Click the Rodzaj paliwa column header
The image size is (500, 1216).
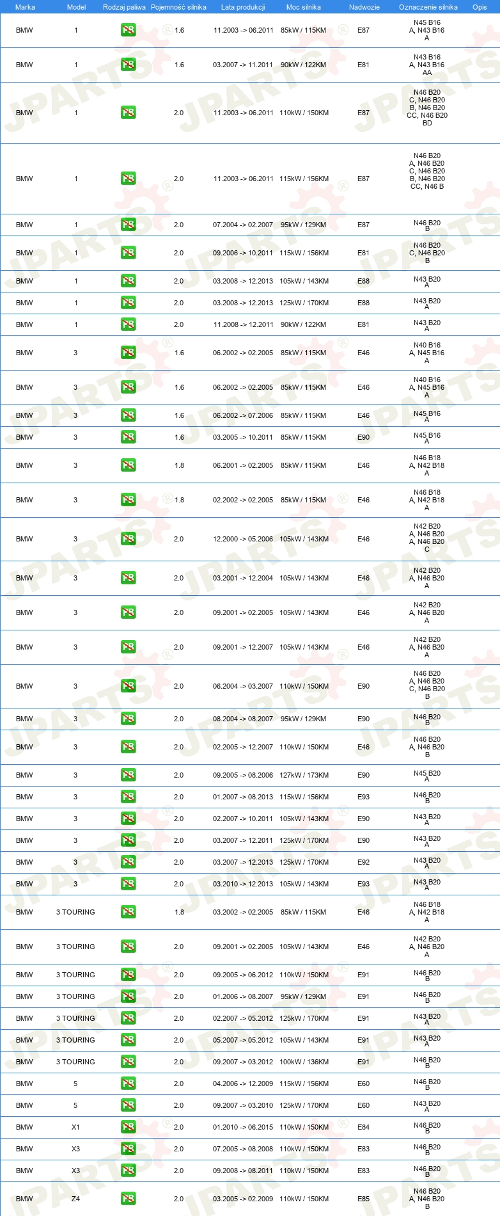(124, 7)
